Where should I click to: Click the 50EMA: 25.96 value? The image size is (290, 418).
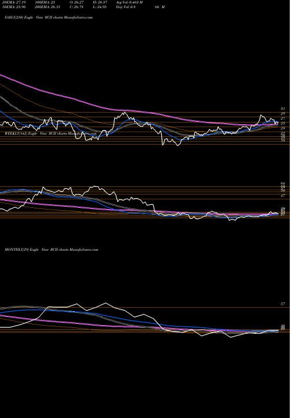click(x=13, y=7)
